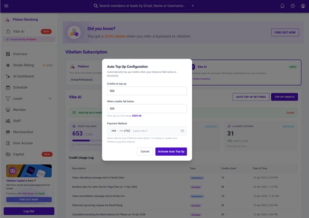Screen dimensions: 309x218
Task: Click the search magnifier icon
Action: click(95, 6)
